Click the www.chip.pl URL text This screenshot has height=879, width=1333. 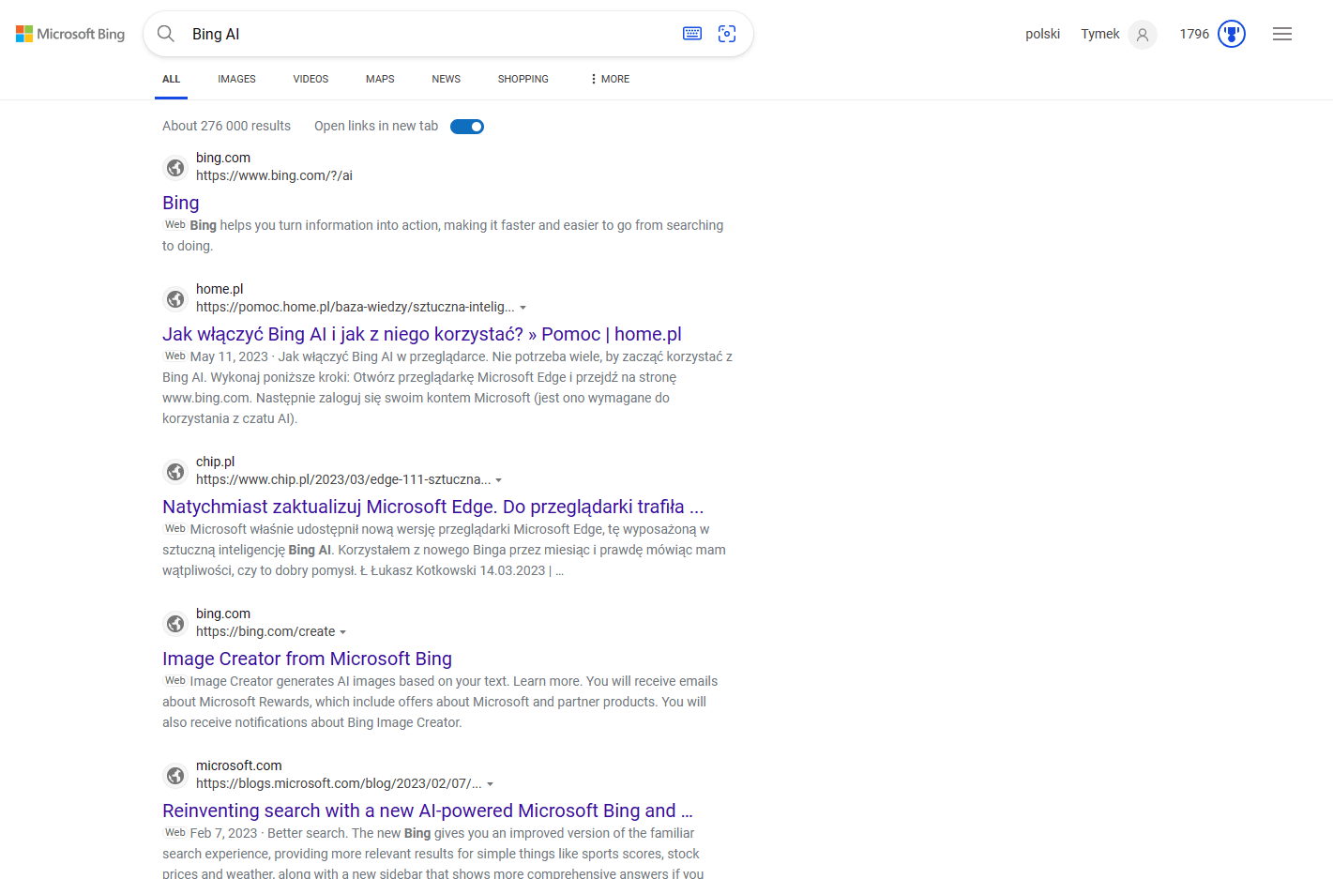tap(343, 479)
